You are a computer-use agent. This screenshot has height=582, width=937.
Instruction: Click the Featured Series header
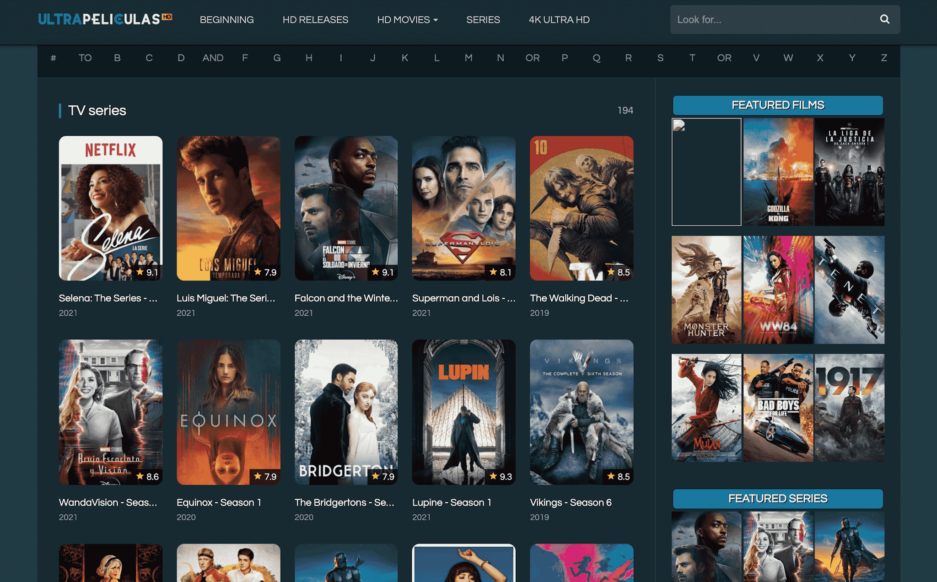coord(778,499)
